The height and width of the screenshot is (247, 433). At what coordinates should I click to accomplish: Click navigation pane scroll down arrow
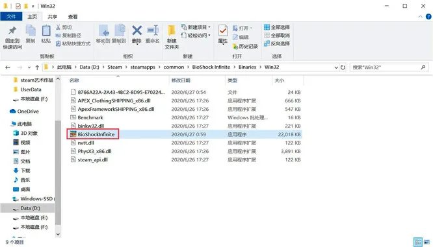pyautogui.click(x=58, y=234)
